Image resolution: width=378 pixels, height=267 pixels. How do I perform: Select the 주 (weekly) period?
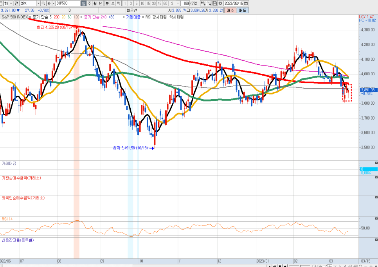pyautogui.click(x=89, y=4)
